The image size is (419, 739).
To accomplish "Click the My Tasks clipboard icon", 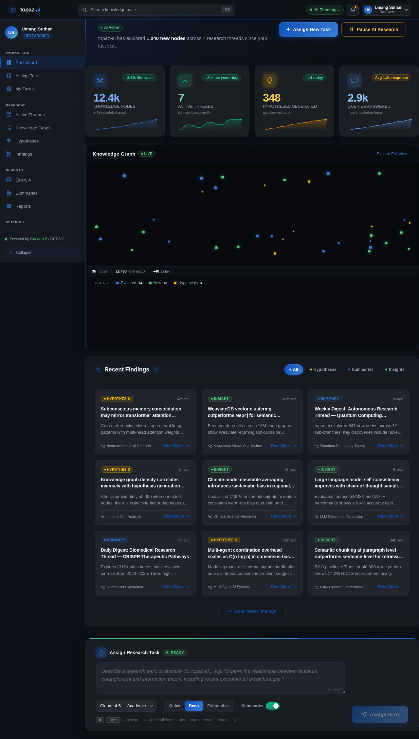I will coord(9,89).
